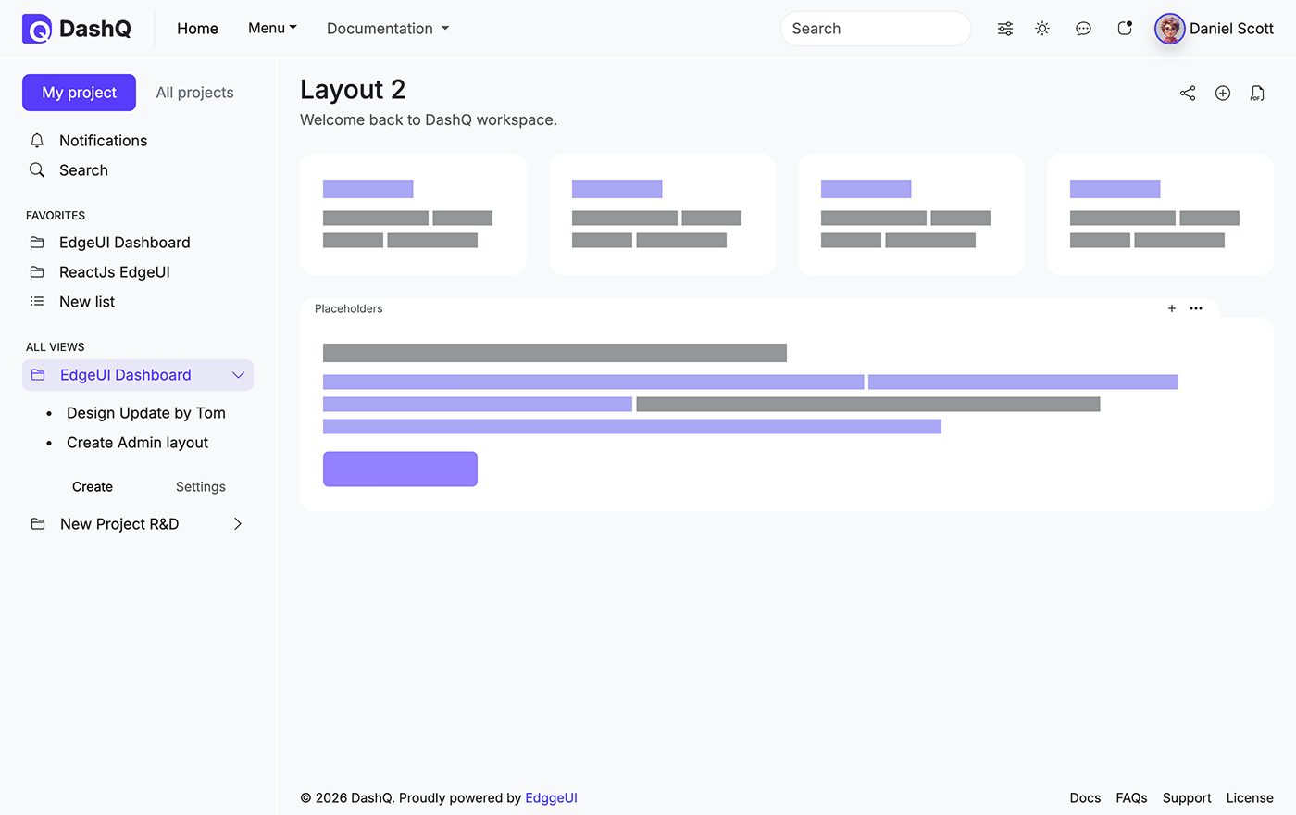The height and width of the screenshot is (815, 1296).
Task: Open the Placeholders panel overflow menu
Action: tap(1195, 308)
